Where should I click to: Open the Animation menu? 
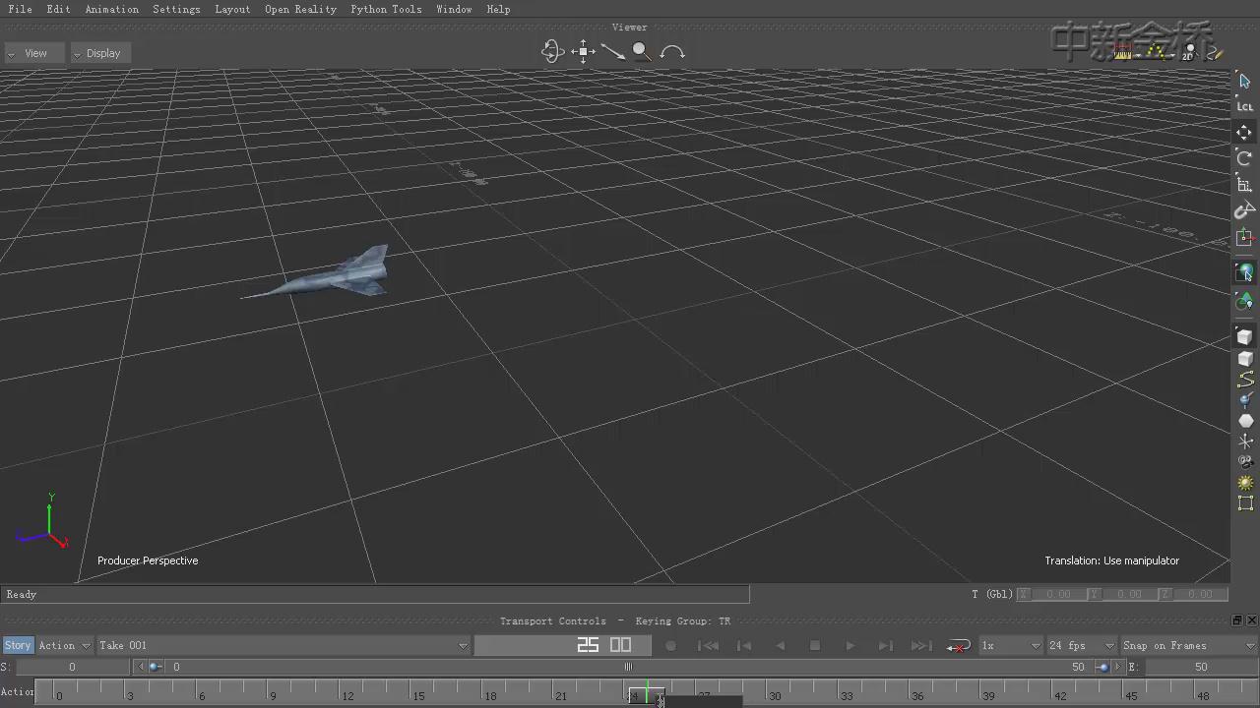coord(111,9)
